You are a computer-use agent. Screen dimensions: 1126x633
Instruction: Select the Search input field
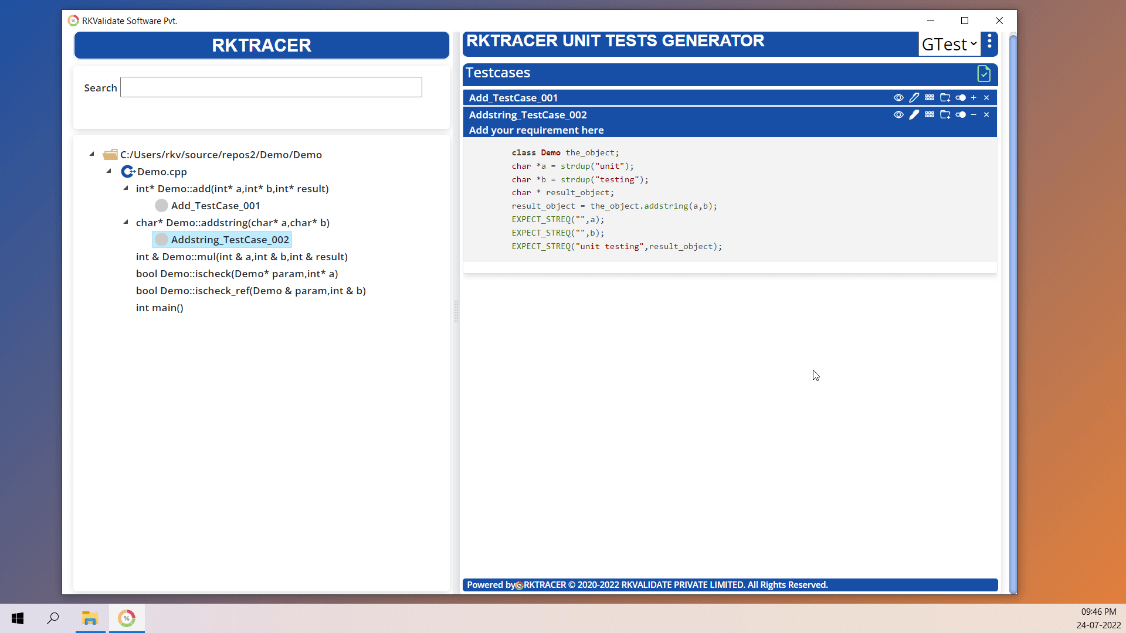tap(271, 87)
